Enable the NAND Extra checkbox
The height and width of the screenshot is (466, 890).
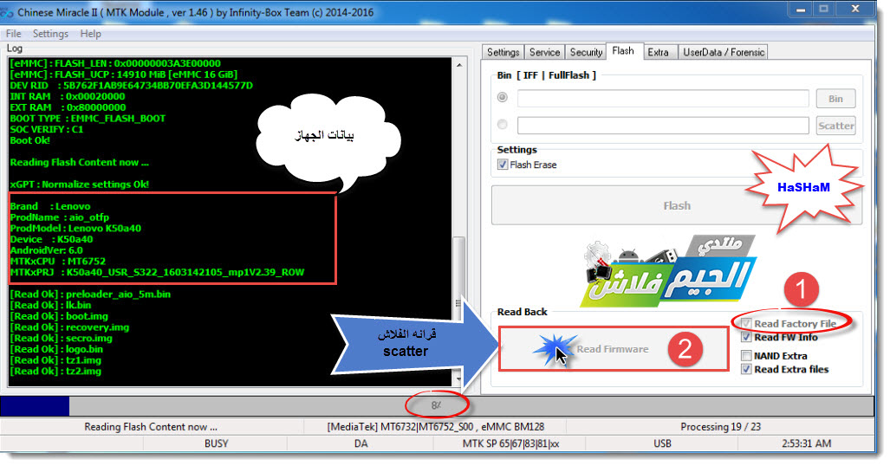click(746, 356)
